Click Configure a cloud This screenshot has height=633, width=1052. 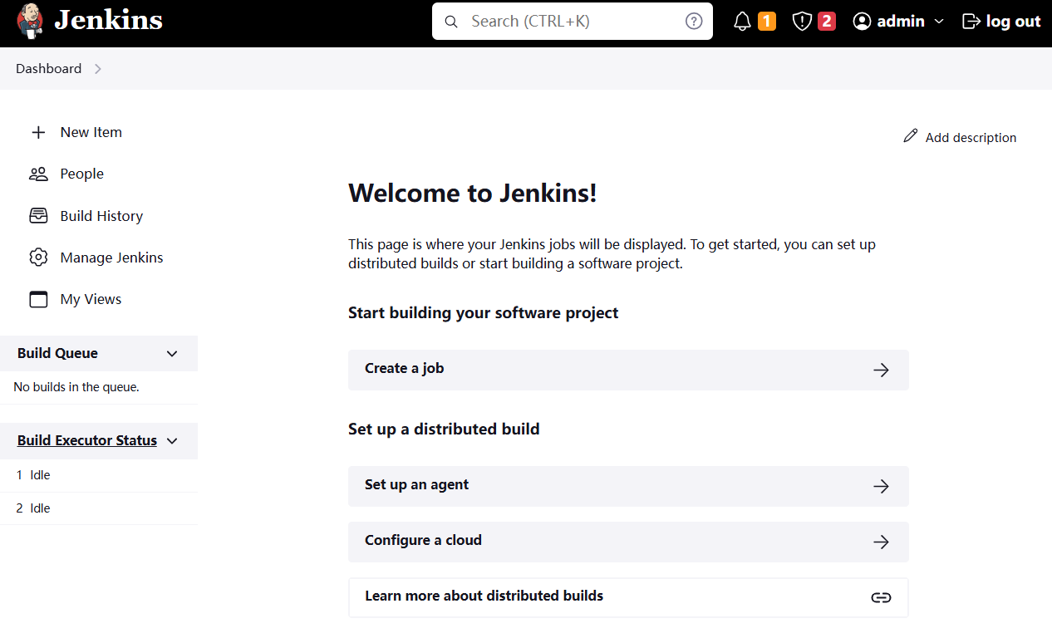coord(628,542)
